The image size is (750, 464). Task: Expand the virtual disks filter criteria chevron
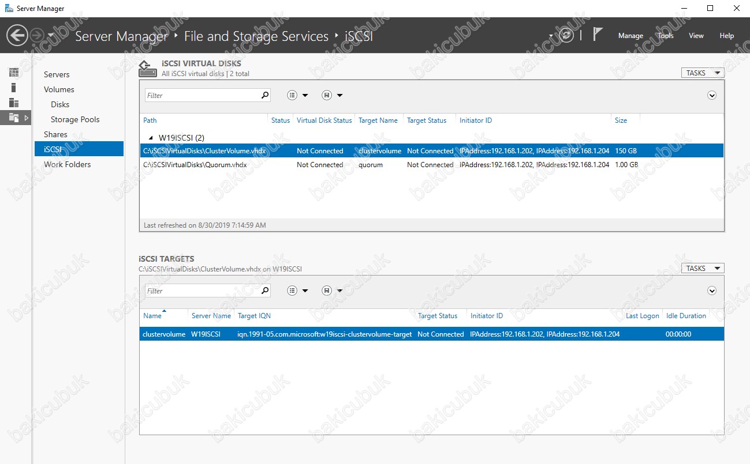coord(712,95)
